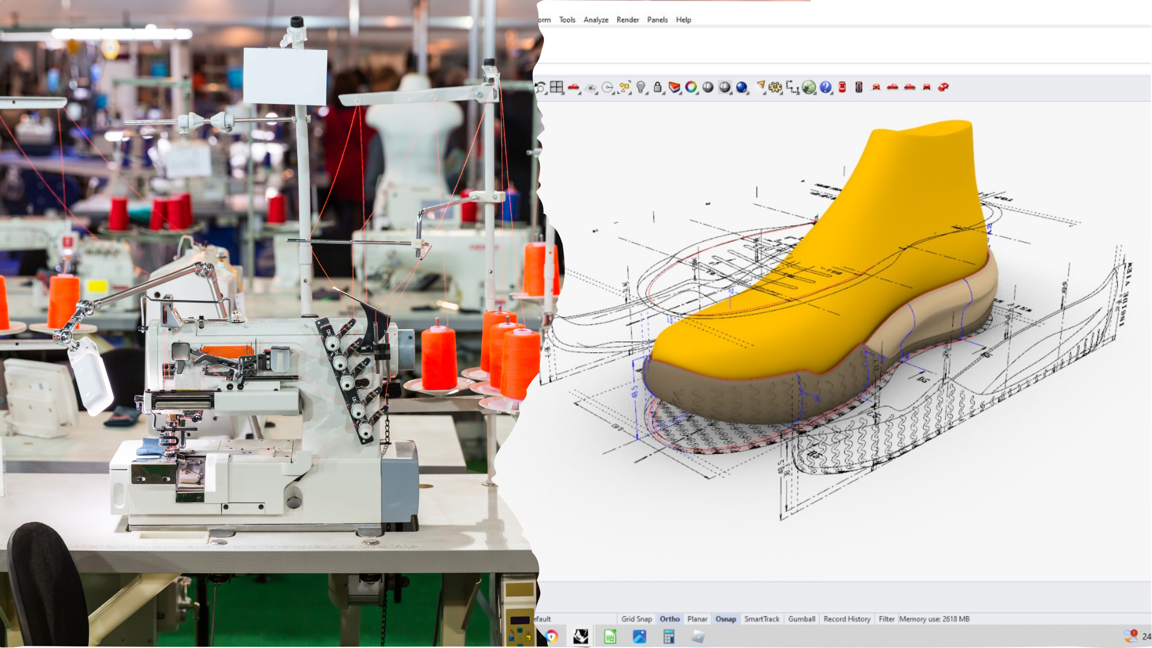Click the blue rendered sphere icon
This screenshot has width=1152, height=648.
pos(742,87)
